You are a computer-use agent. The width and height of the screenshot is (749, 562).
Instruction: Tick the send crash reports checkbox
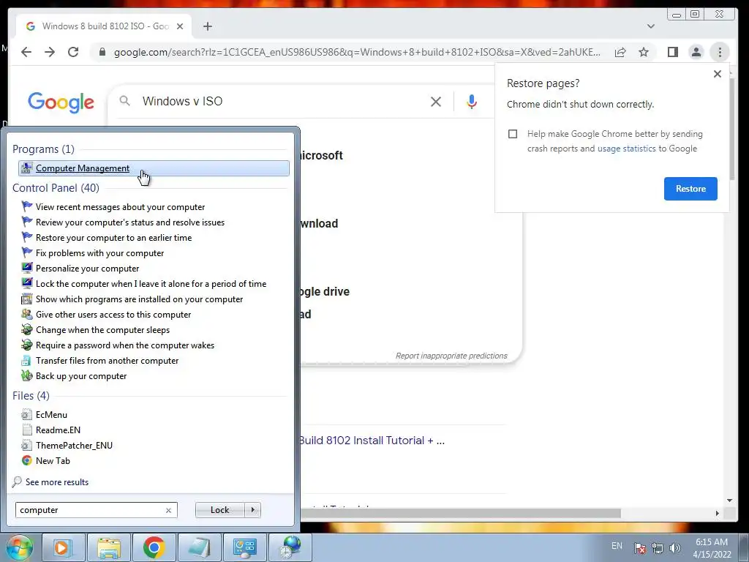[x=513, y=134]
